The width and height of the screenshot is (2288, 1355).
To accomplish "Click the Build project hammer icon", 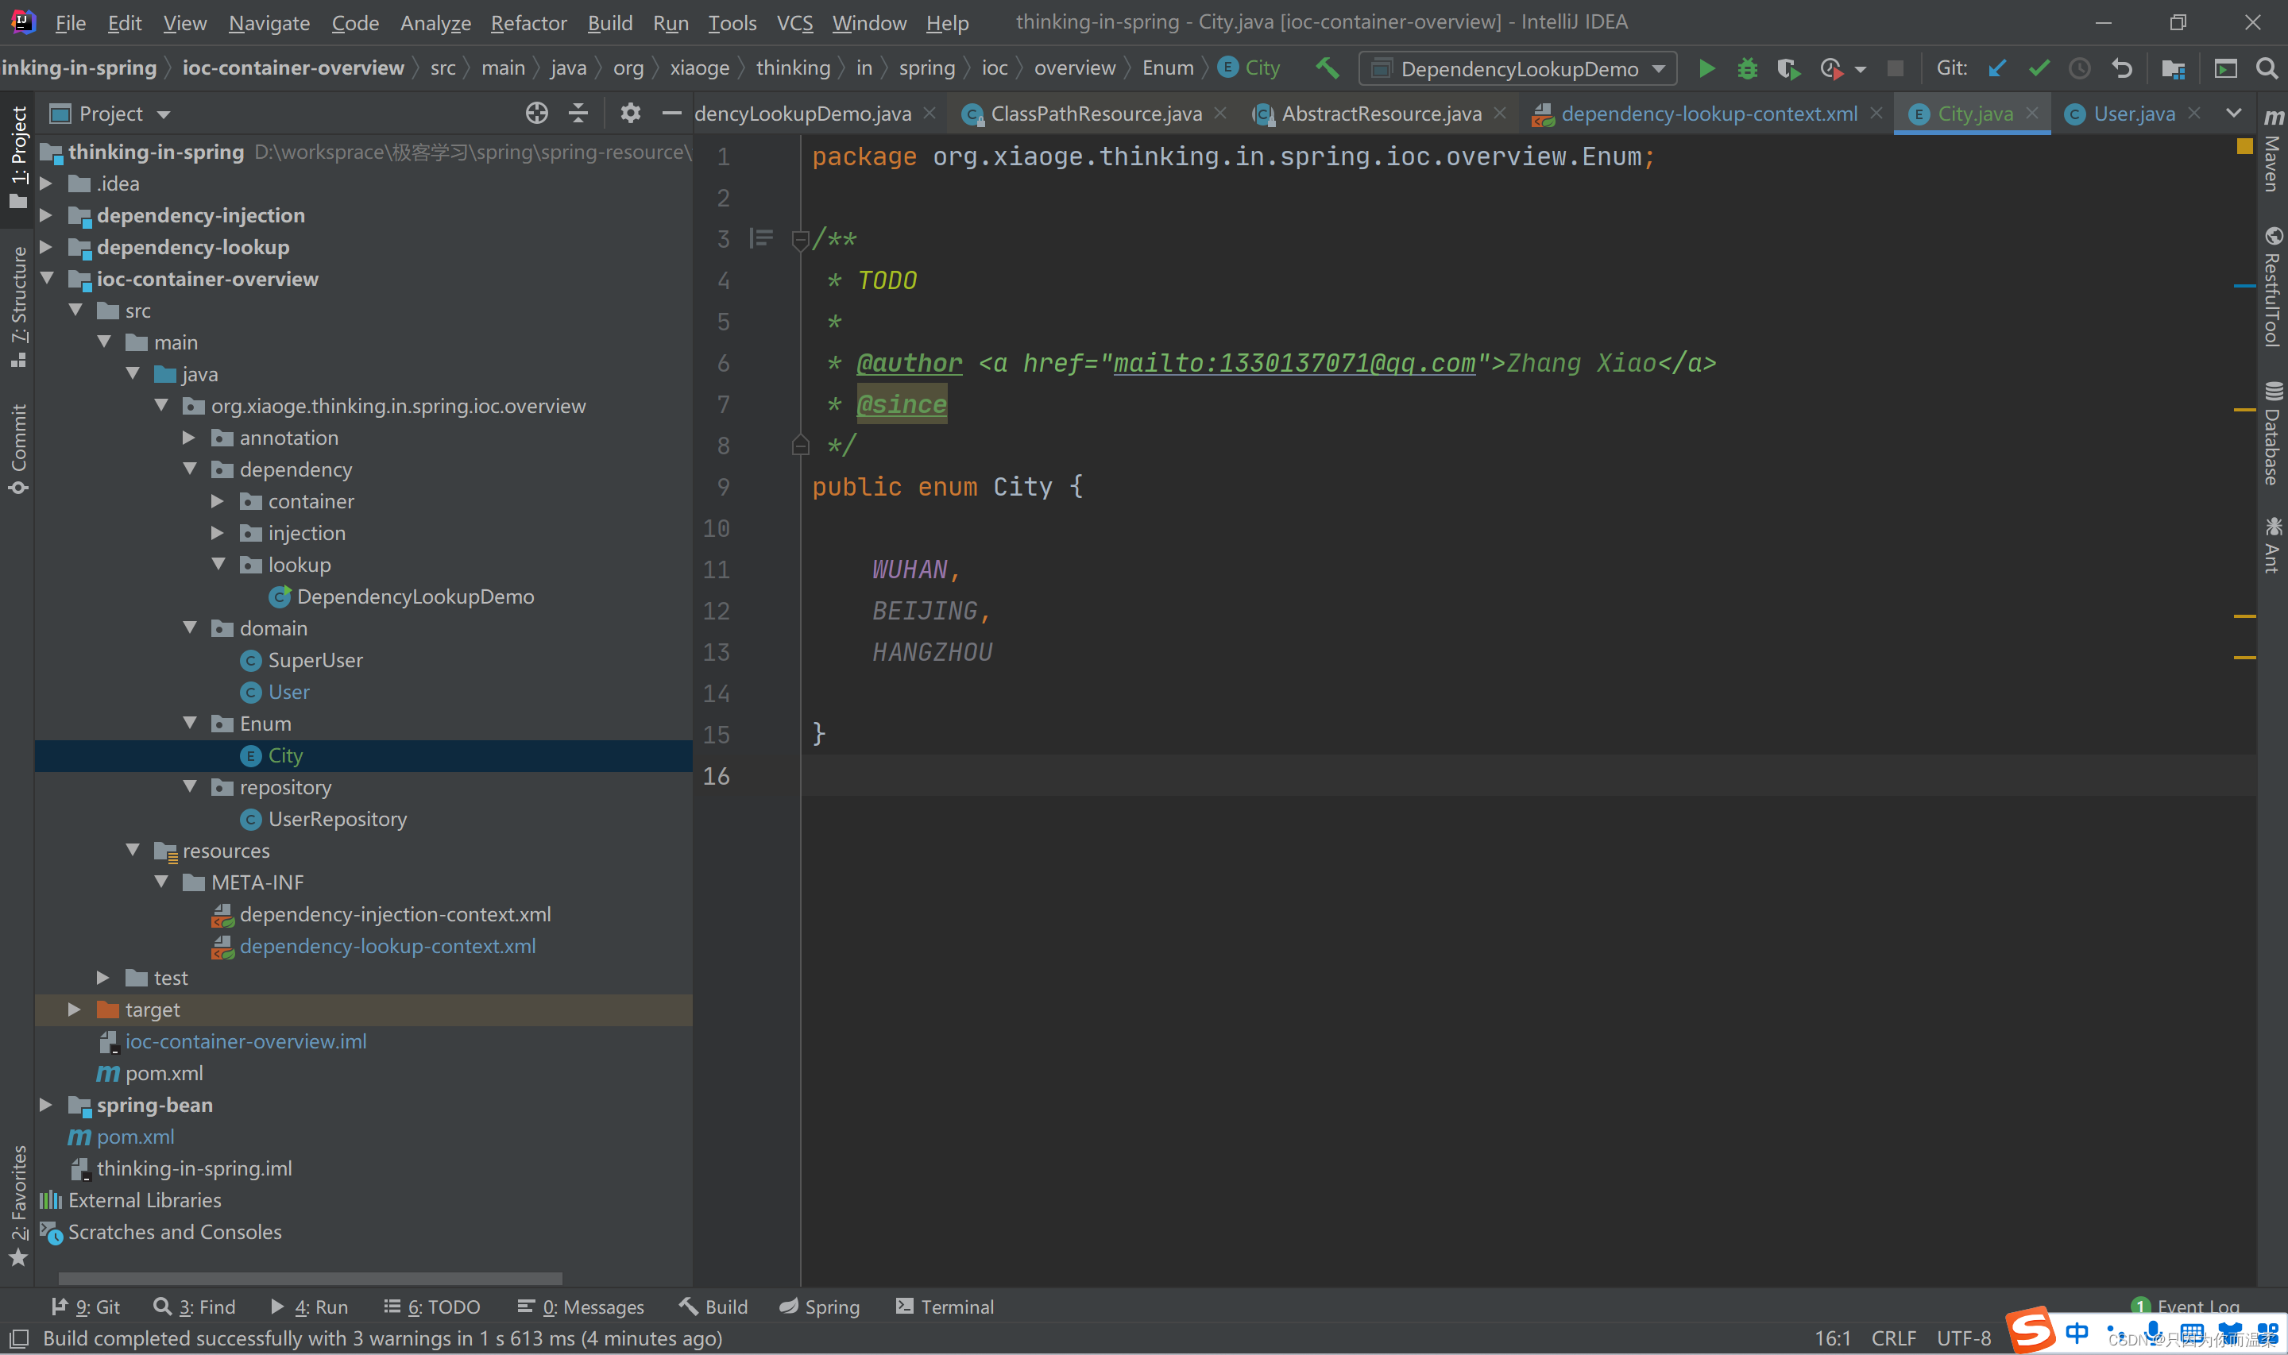I will click(x=1328, y=68).
